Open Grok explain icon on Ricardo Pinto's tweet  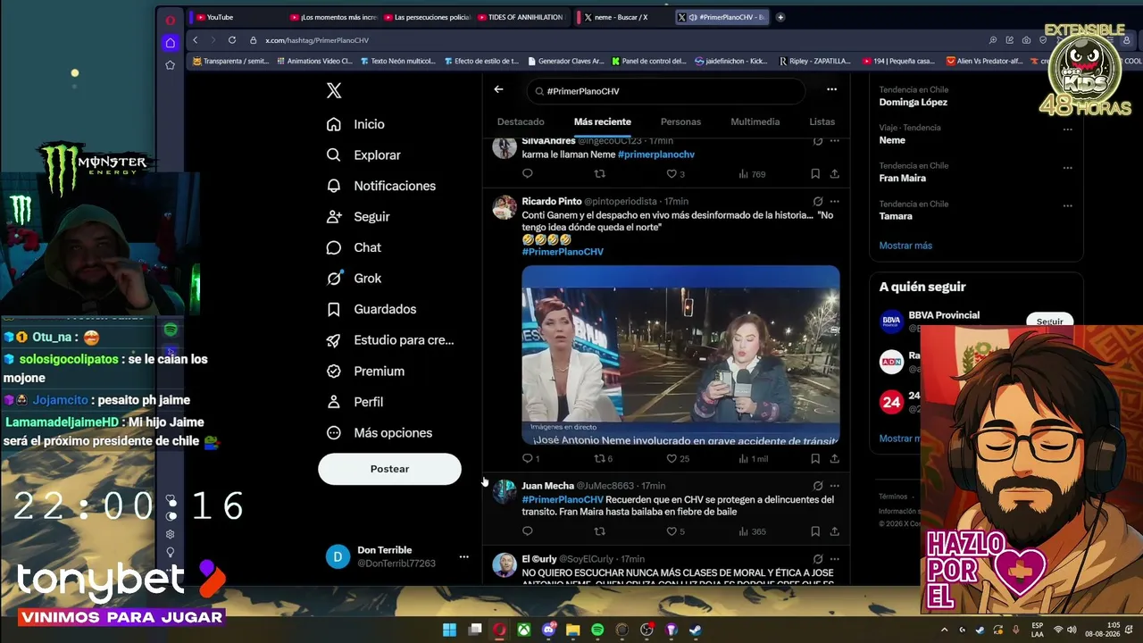tap(817, 202)
